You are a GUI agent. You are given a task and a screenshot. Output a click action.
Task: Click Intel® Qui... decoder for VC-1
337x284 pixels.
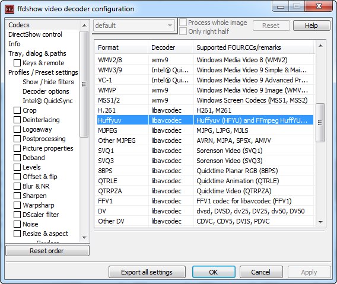tap(170, 80)
